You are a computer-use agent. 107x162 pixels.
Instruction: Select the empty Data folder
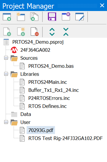pos(26,114)
